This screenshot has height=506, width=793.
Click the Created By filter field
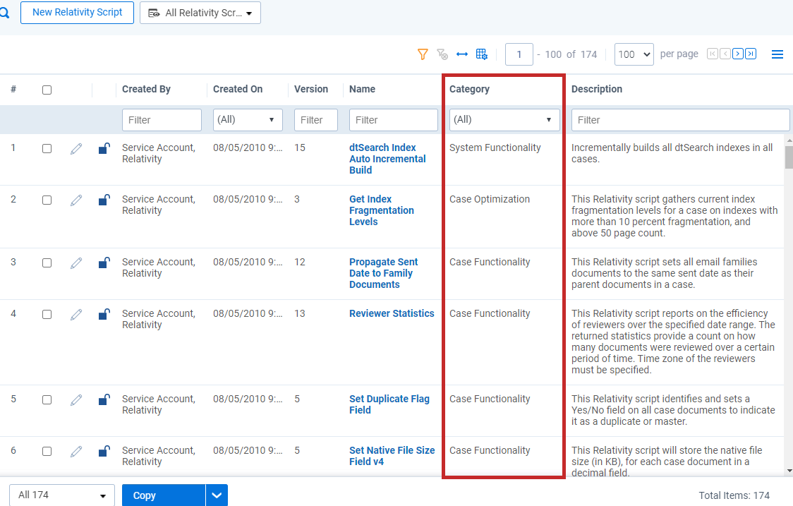[162, 120]
